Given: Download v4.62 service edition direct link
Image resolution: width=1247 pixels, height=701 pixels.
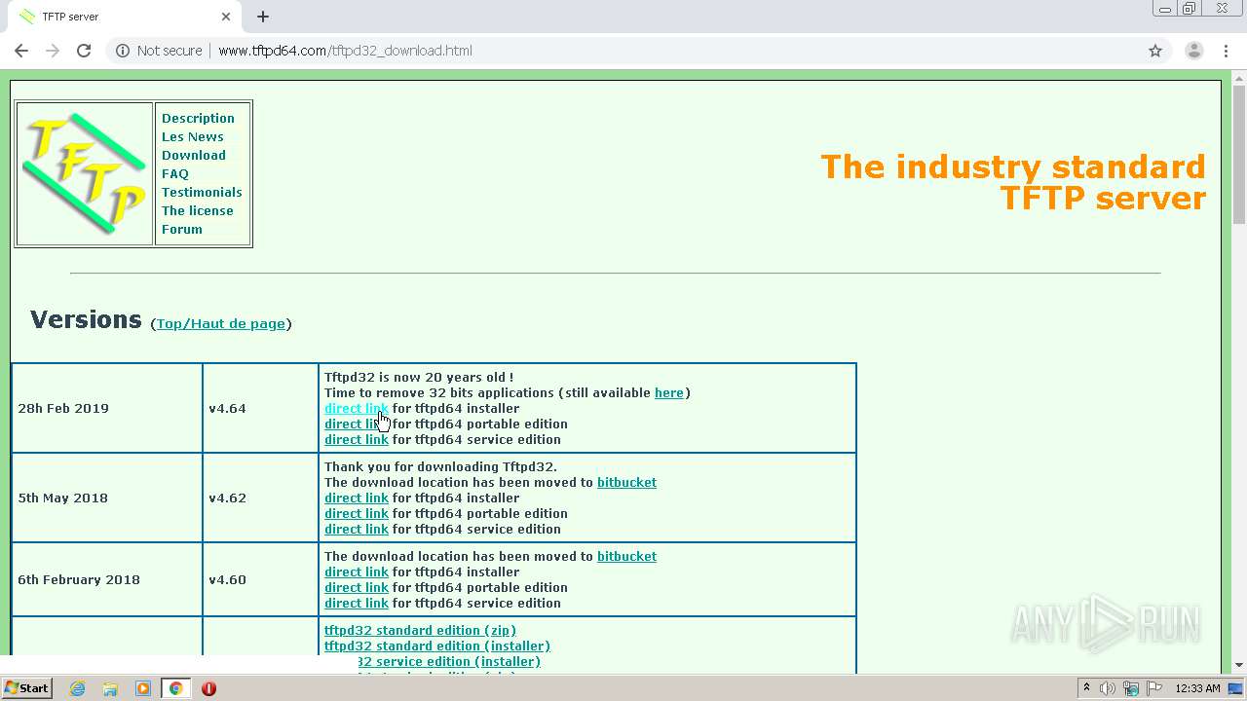Looking at the screenshot, I should (x=357, y=530).
